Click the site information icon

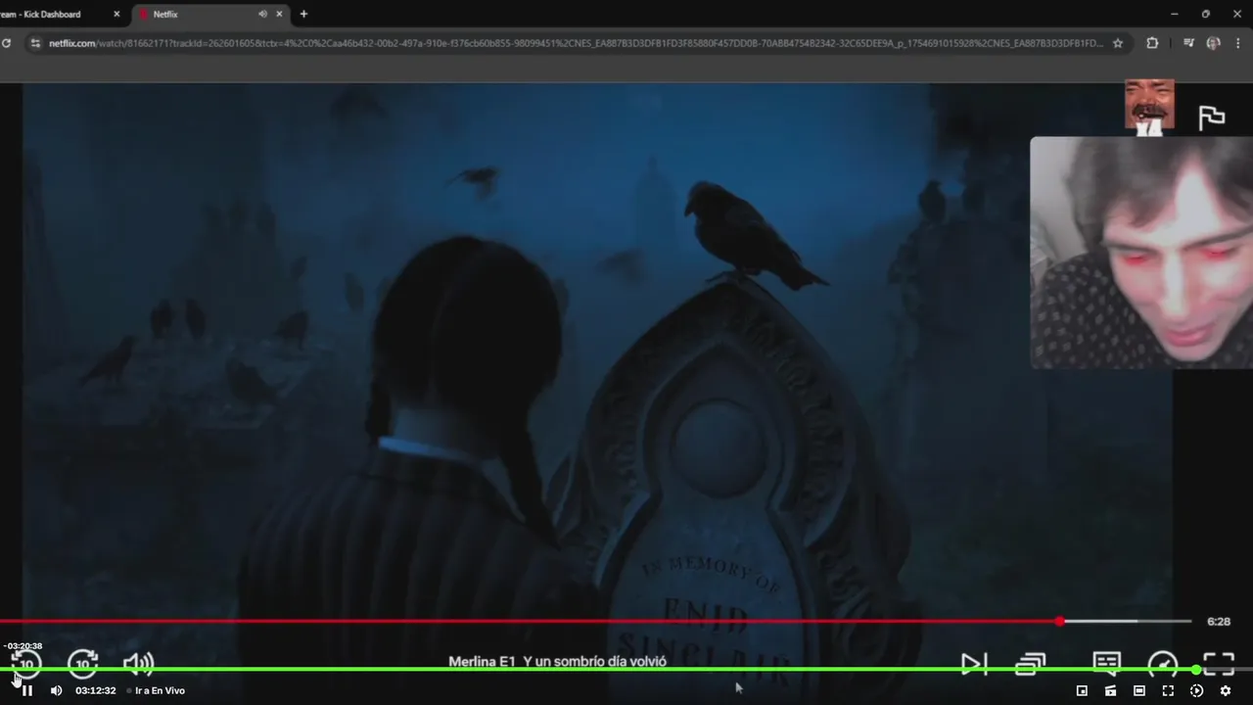35,43
